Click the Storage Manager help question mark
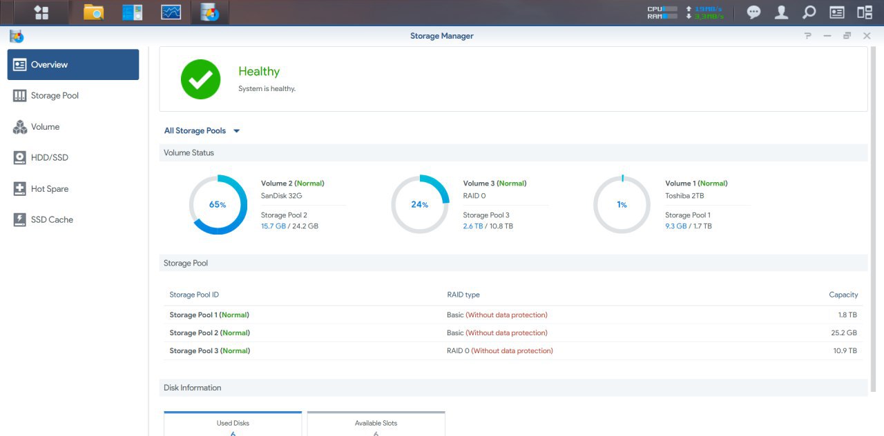Screen dimensions: 884x436 [x=807, y=36]
